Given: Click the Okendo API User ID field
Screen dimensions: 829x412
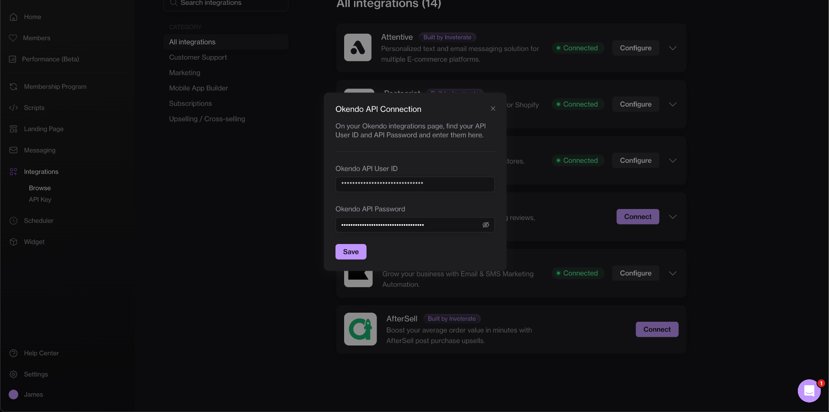Looking at the screenshot, I should tap(414, 184).
